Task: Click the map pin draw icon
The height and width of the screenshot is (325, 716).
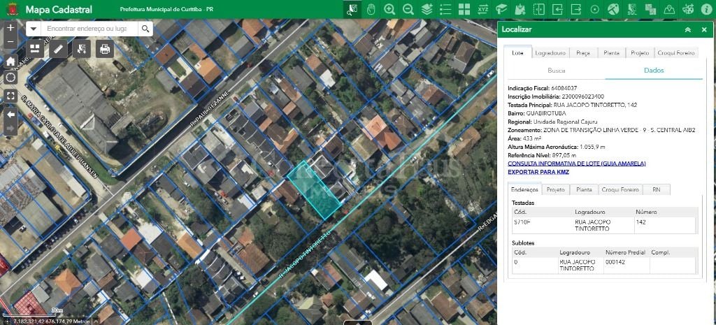Action: [669, 9]
